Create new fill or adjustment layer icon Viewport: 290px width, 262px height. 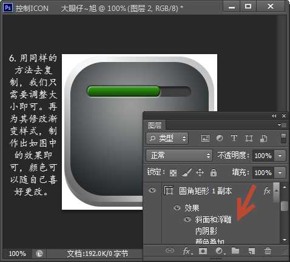220,251
